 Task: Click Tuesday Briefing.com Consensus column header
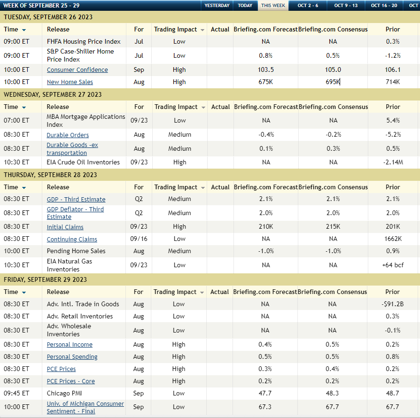(x=333, y=29)
